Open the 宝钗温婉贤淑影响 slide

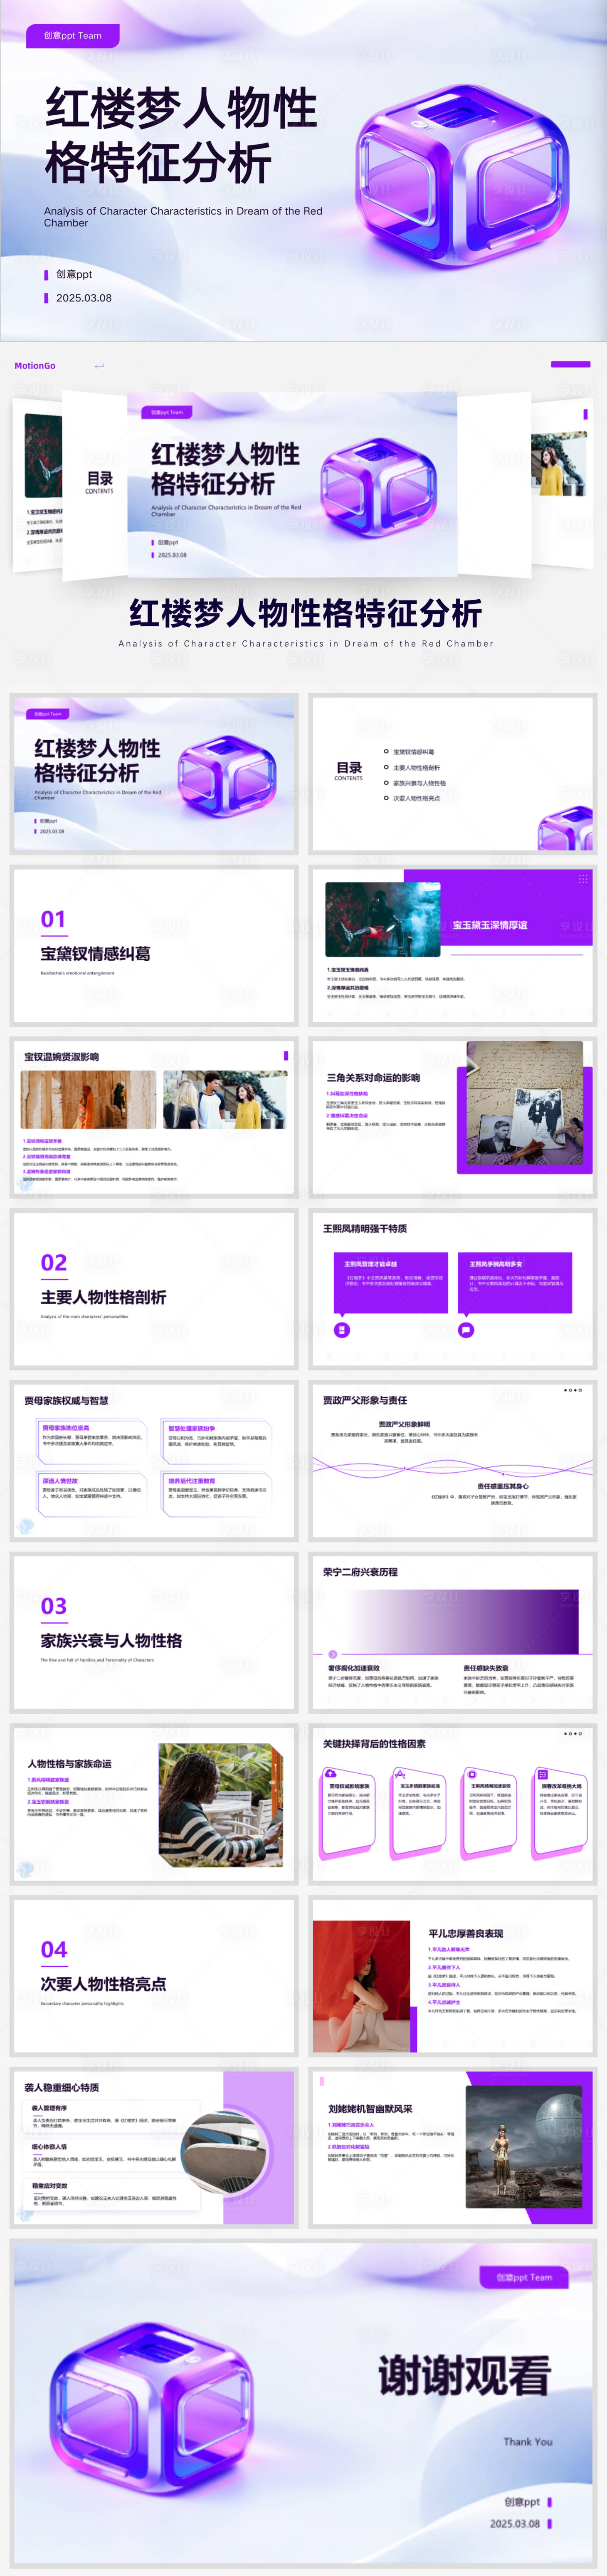point(154,1117)
